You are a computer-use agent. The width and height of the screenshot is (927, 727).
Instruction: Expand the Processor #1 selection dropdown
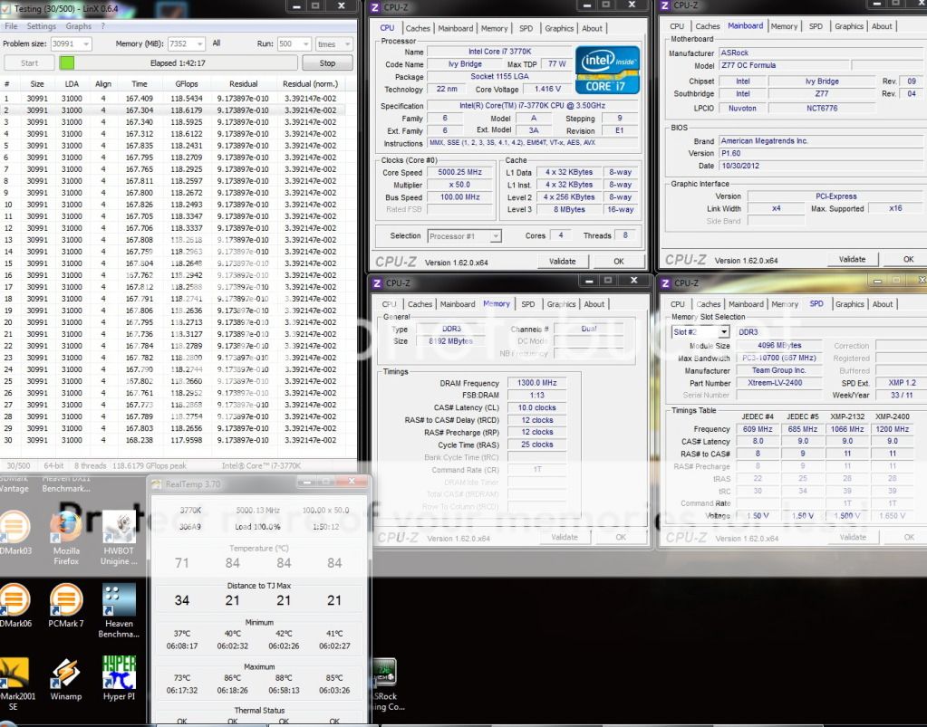(495, 236)
